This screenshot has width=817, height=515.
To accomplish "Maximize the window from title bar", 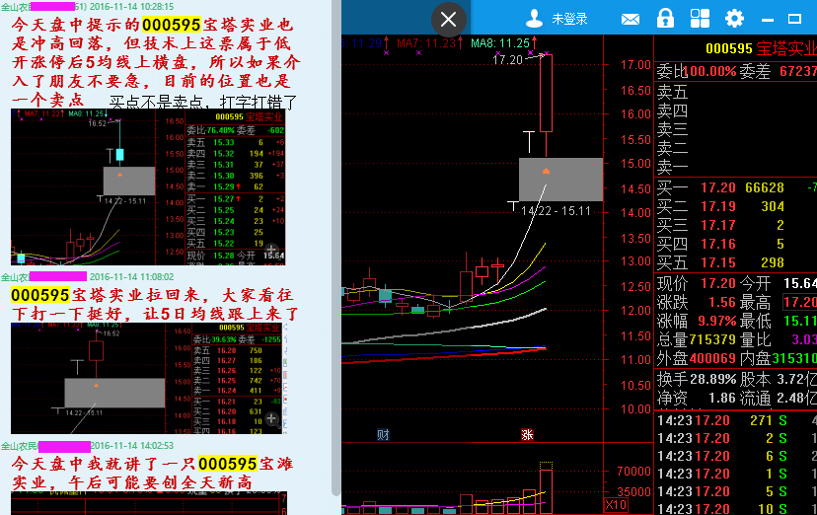I will pos(794,20).
